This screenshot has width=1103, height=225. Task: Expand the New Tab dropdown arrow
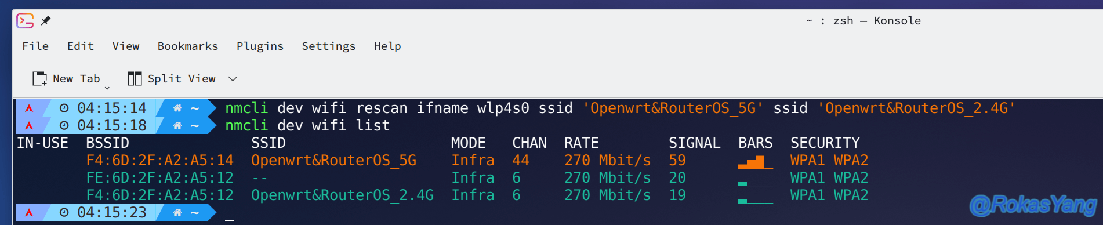107,88
